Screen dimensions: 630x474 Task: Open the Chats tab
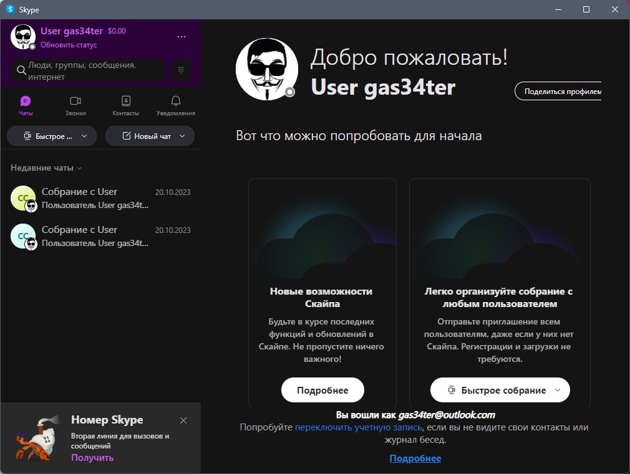point(26,106)
